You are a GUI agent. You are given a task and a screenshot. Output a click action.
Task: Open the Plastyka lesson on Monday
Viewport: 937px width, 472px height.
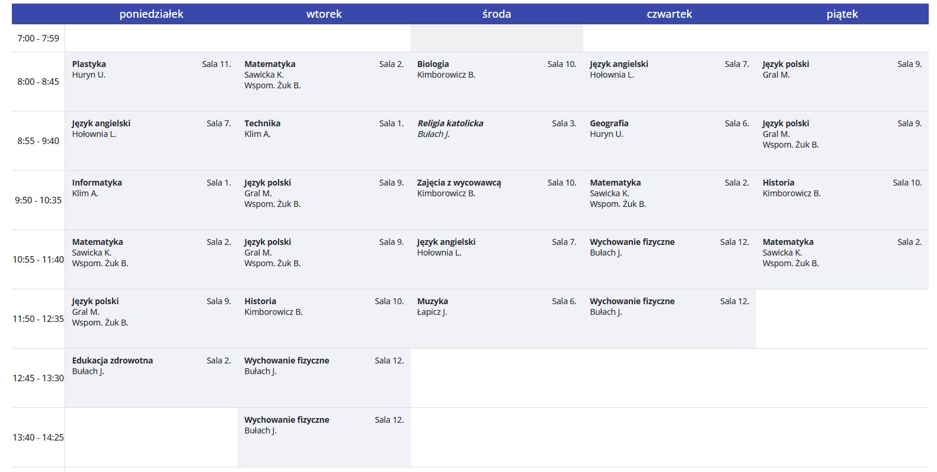(x=89, y=64)
